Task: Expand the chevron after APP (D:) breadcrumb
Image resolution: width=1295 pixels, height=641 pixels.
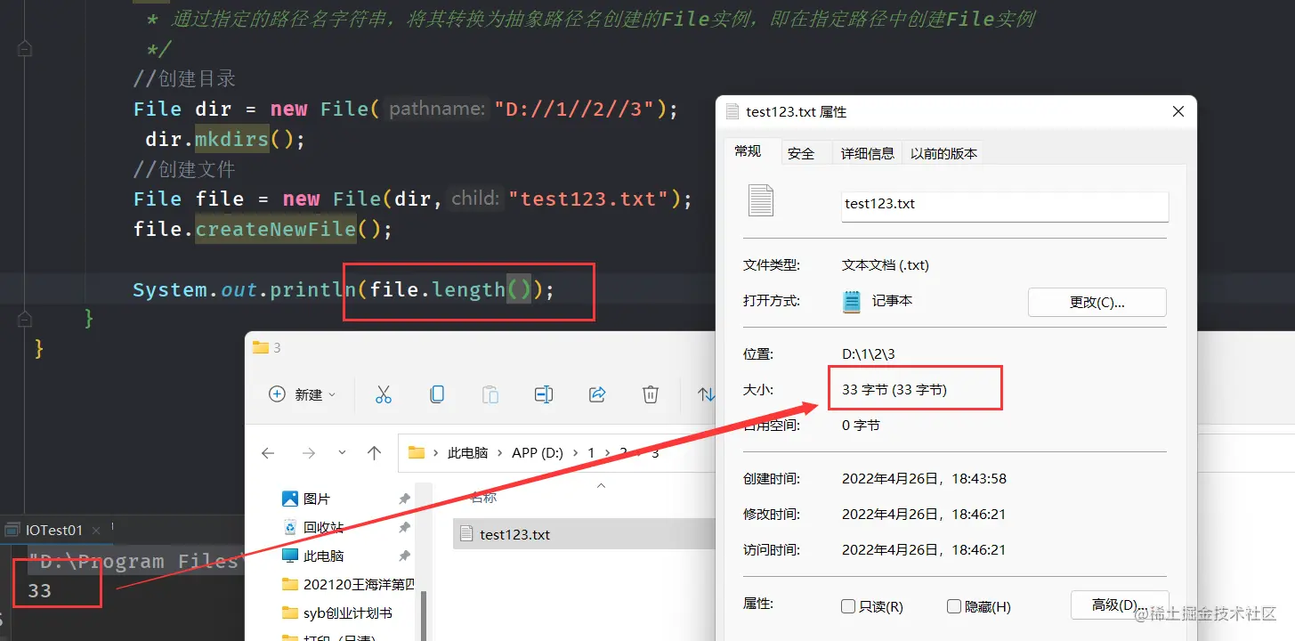Action: [576, 453]
